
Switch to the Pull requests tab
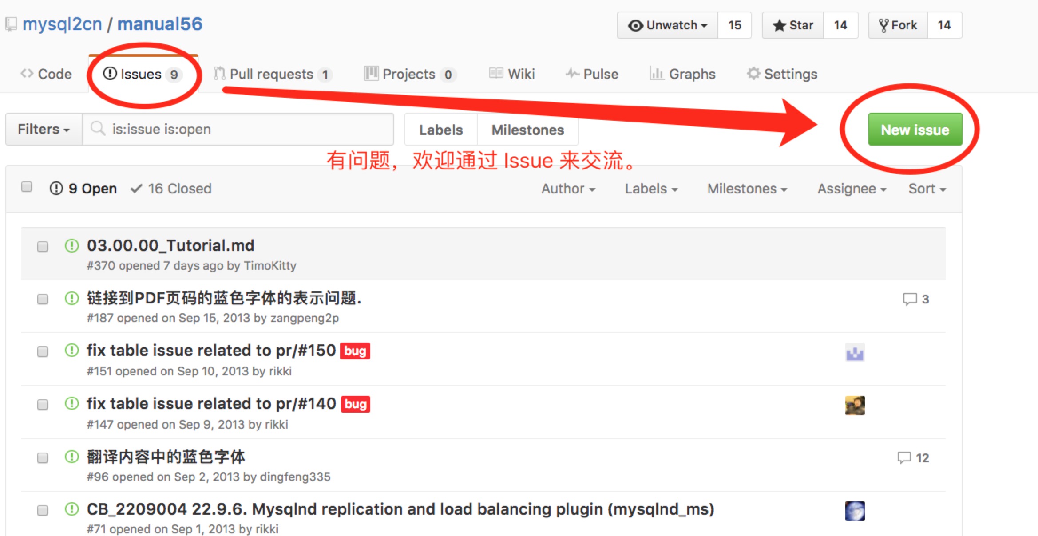[x=273, y=74]
